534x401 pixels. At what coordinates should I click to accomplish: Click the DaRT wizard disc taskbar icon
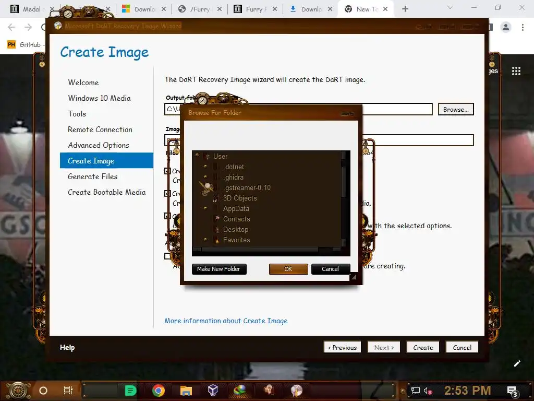click(297, 391)
